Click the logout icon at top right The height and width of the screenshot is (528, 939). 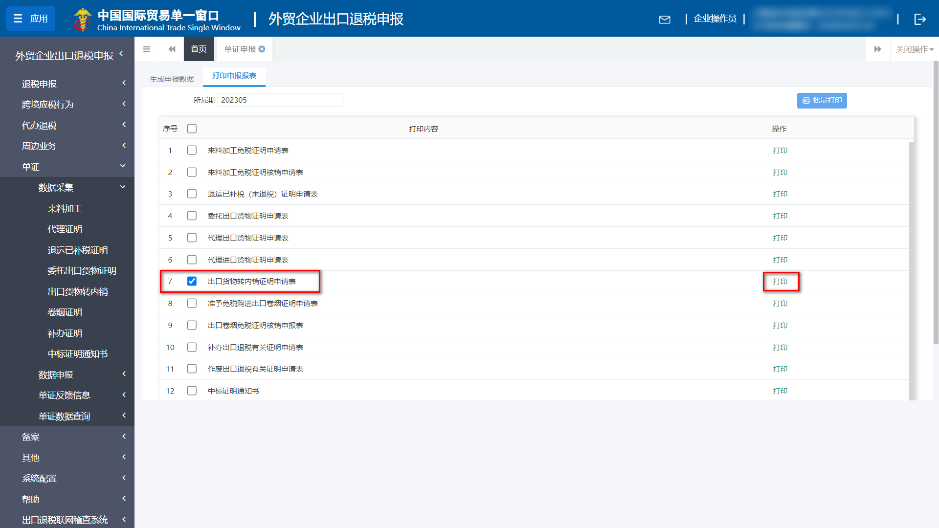[920, 20]
